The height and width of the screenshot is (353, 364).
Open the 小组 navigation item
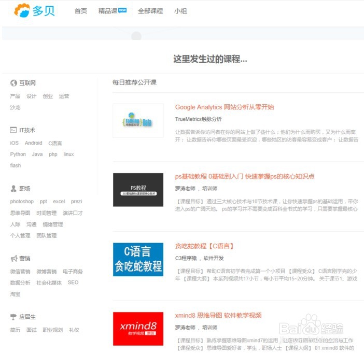click(180, 11)
